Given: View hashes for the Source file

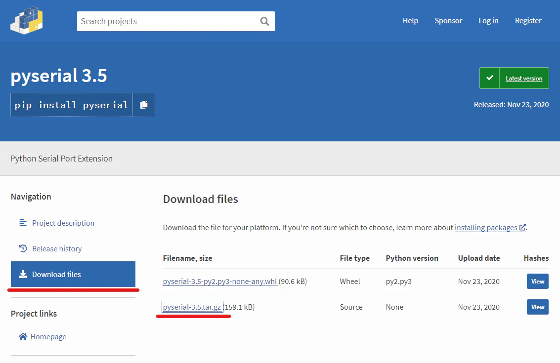Looking at the screenshot, I should (537, 307).
